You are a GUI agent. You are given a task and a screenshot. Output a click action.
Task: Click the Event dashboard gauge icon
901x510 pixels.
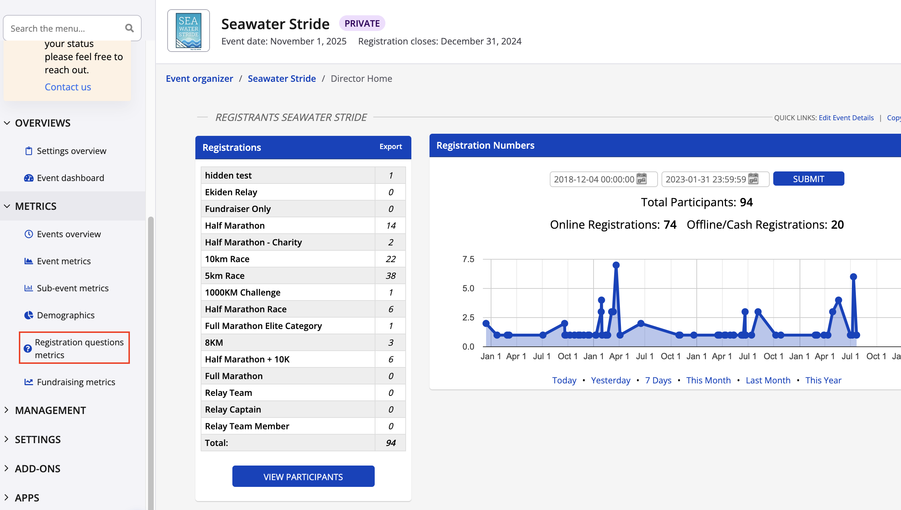[28, 178]
